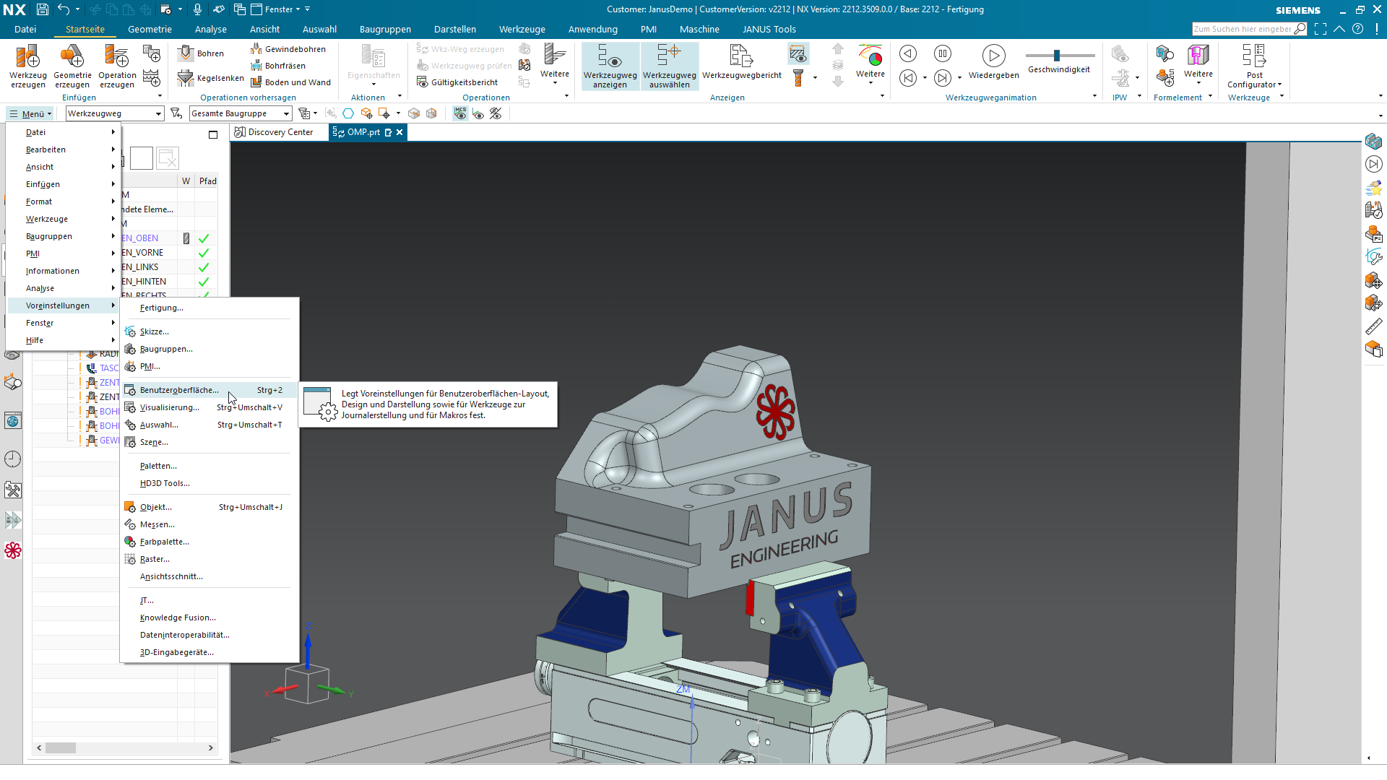The width and height of the screenshot is (1387, 780).
Task: Launch the Post Configurator
Action: pos(1254,66)
